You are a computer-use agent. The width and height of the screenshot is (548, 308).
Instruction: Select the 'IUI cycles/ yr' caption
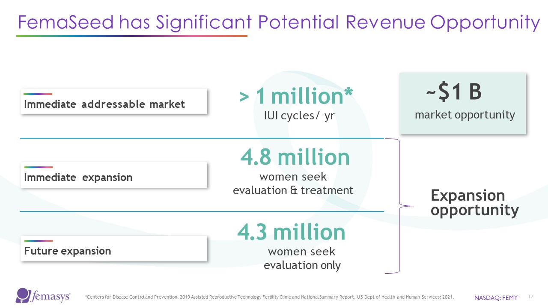pyautogui.click(x=299, y=116)
